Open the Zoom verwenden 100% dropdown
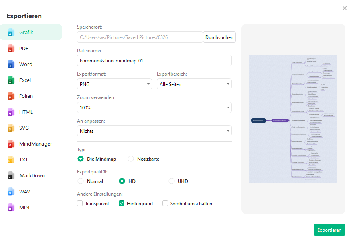This screenshot has height=247, width=353. (x=154, y=107)
